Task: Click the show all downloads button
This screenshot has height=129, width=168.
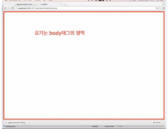Action: (x=157, y=122)
